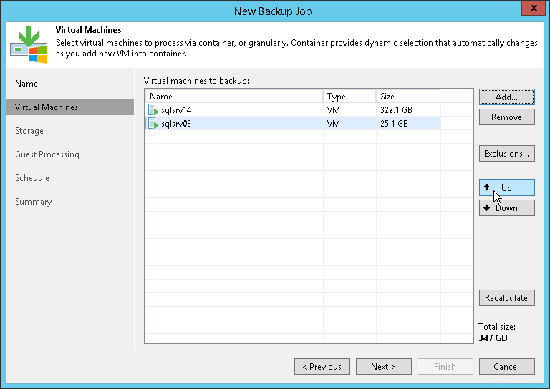Recalculate the total backup size
550x389 pixels.
pyautogui.click(x=506, y=298)
